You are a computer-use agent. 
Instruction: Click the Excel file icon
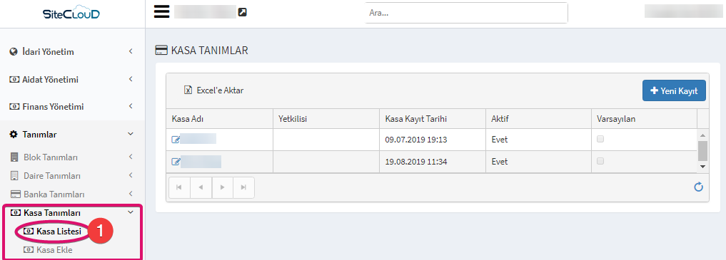click(188, 90)
